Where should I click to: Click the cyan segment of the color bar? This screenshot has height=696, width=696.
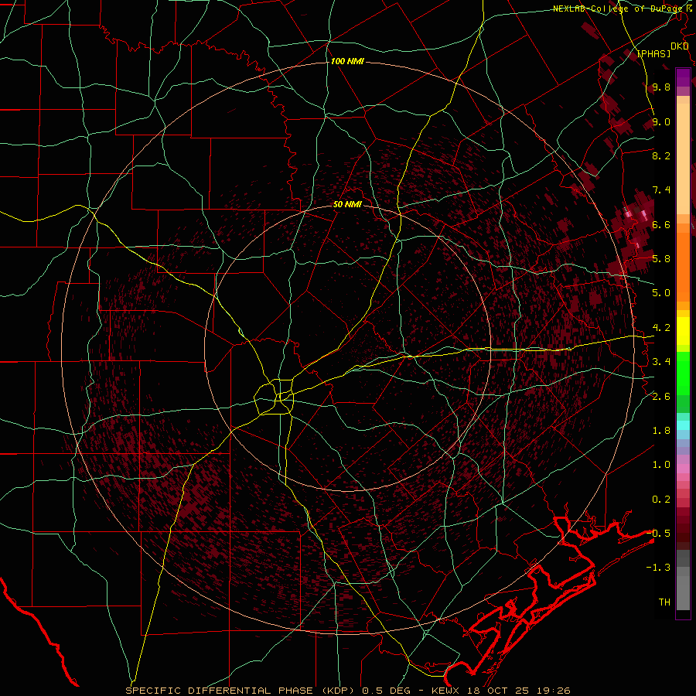tap(683, 425)
